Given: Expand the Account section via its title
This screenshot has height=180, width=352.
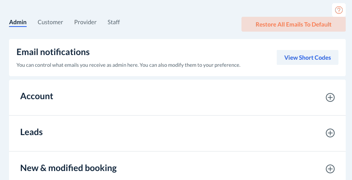Looking at the screenshot, I should point(36,96).
